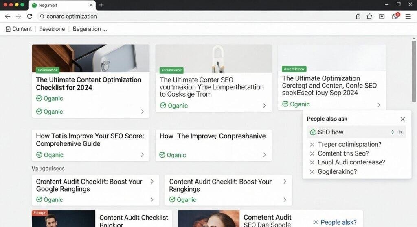Click the second Oganic check under Checklist for 2024

[x=39, y=111]
